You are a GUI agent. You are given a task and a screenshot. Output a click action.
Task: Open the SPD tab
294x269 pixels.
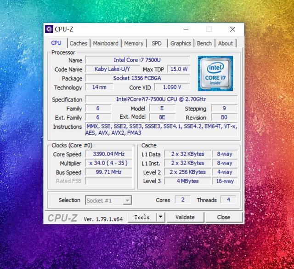[x=157, y=43]
